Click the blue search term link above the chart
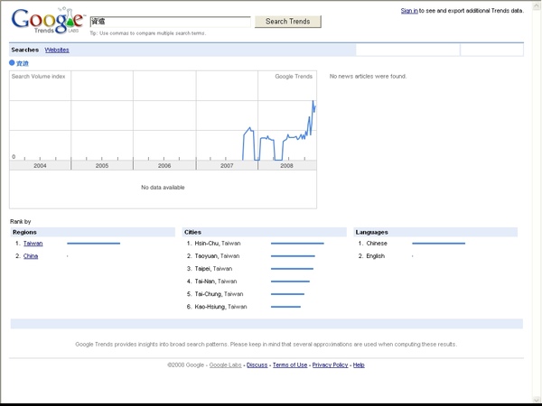This screenshot has height=406, width=542. pyautogui.click(x=23, y=63)
